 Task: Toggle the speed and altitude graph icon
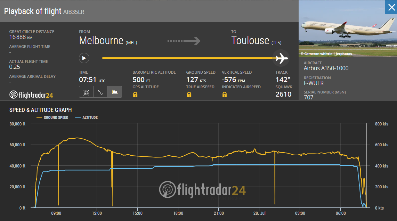115,92
